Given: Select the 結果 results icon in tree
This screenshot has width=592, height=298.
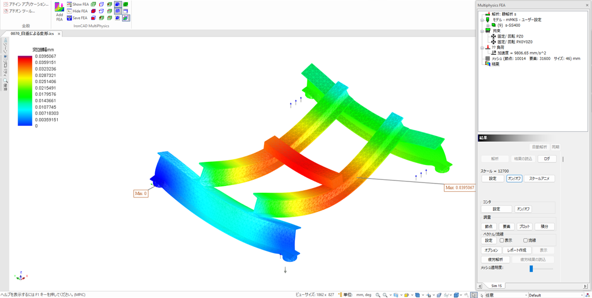Looking at the screenshot, I should pyautogui.click(x=488, y=64).
